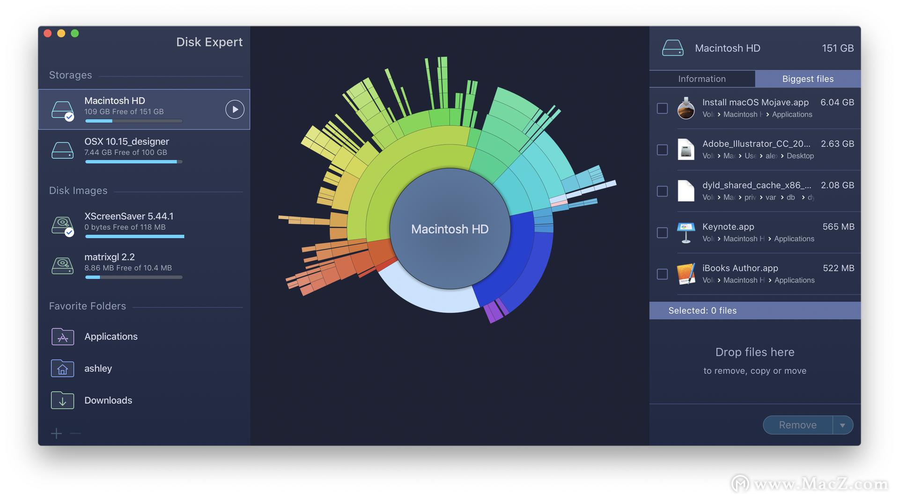Check the Adobe_Illustrator_CC file checkbox
Screen dimensions: 899x496
coord(662,150)
